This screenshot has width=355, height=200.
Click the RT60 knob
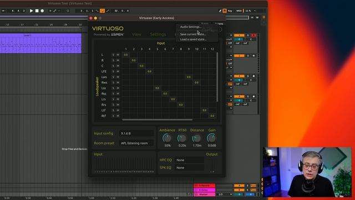(x=182, y=138)
